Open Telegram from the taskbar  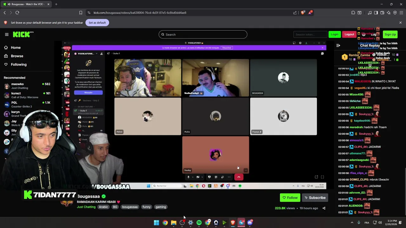(241, 223)
